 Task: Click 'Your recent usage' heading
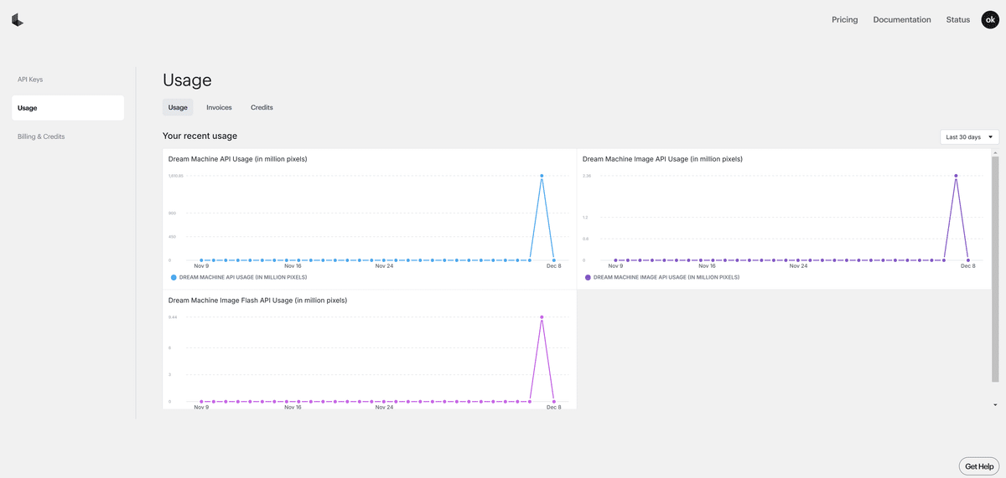click(x=200, y=136)
